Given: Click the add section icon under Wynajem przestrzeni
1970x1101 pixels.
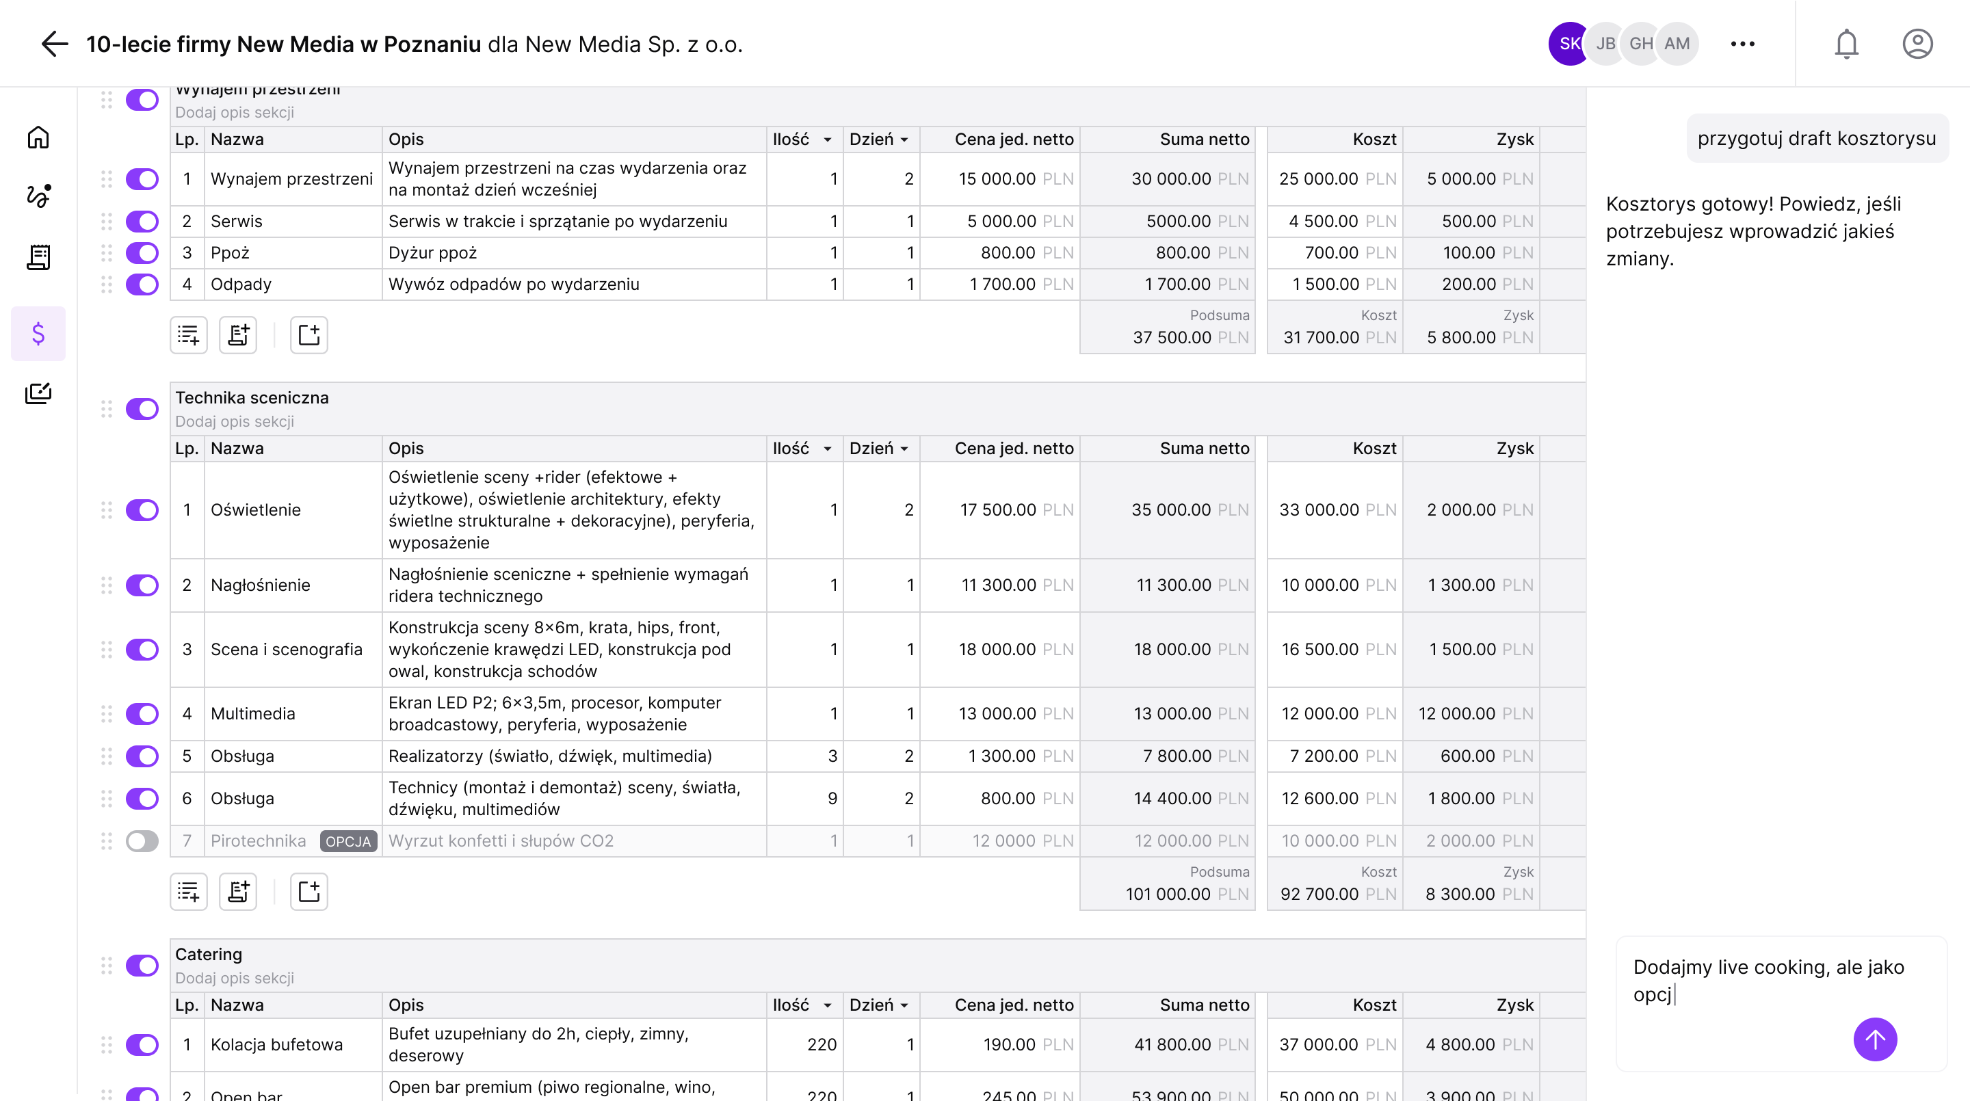Looking at the screenshot, I should pos(309,335).
